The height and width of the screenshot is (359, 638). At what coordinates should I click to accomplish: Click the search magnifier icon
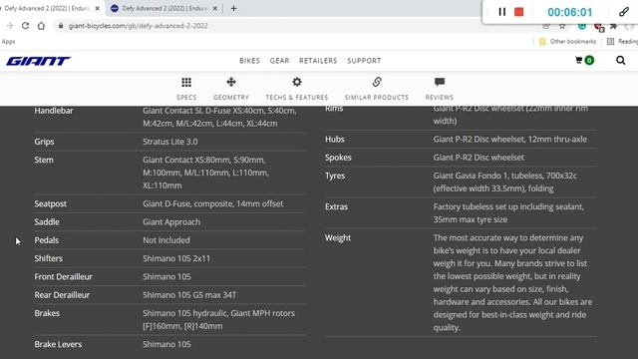(x=620, y=60)
